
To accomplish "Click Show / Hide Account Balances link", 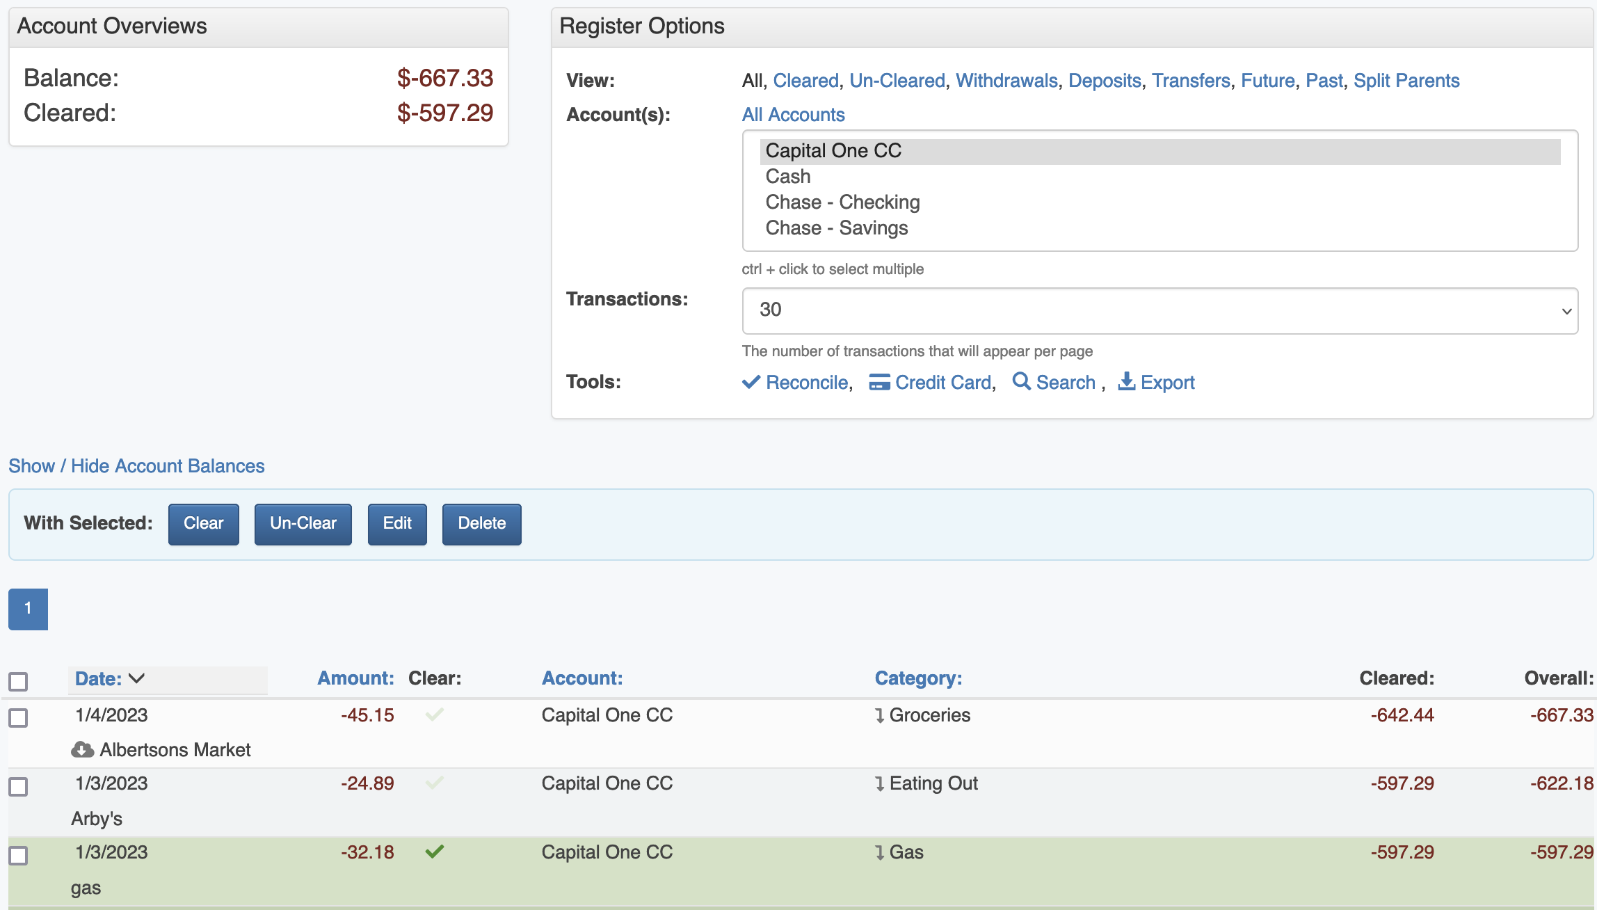I will tap(136, 465).
